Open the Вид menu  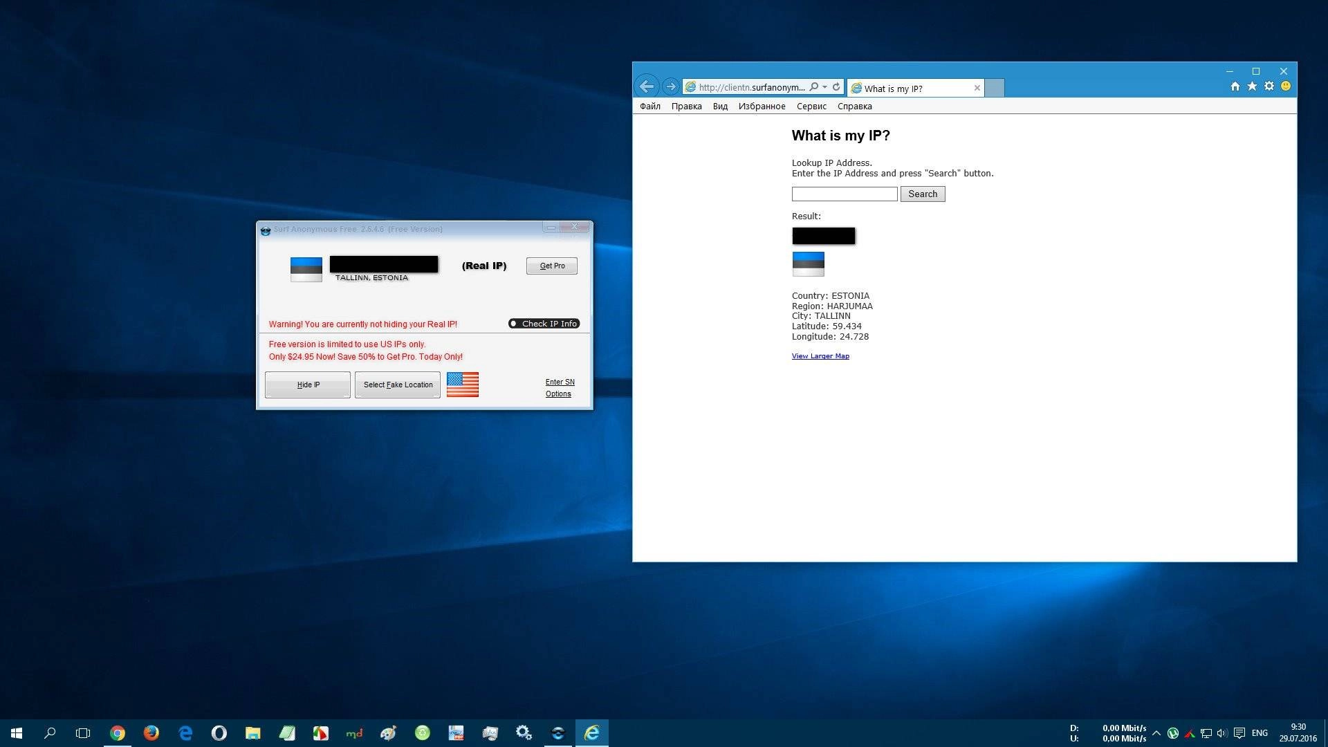[720, 106]
